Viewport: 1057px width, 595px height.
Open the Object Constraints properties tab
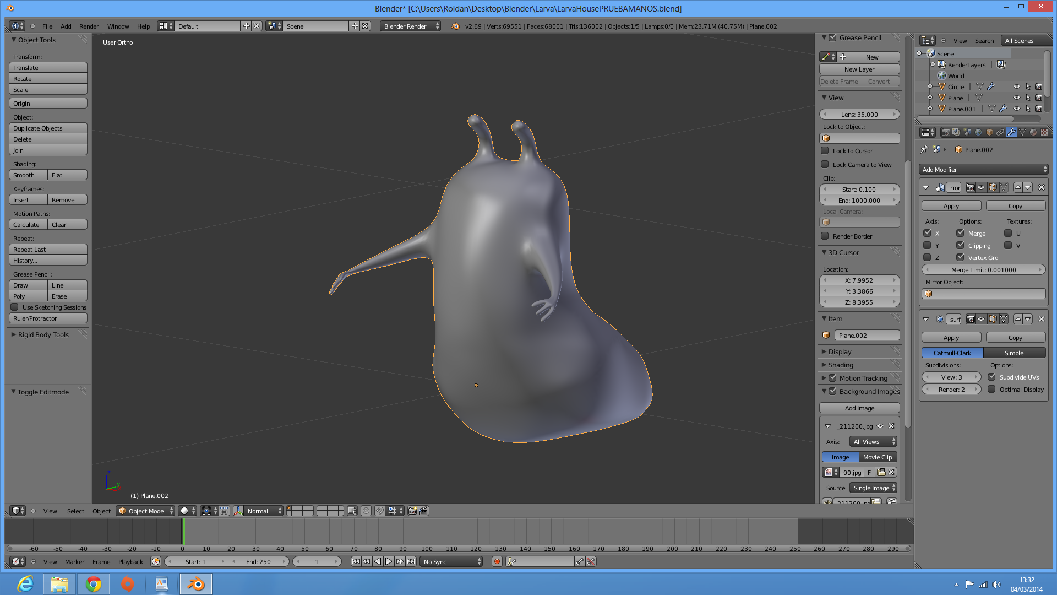tap(1000, 132)
